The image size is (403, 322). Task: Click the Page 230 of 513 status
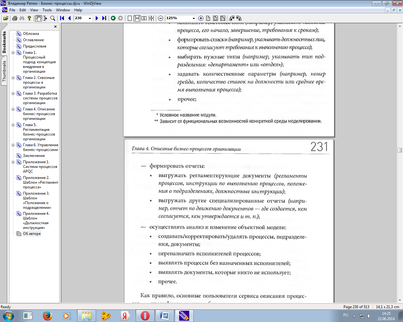point(356,307)
